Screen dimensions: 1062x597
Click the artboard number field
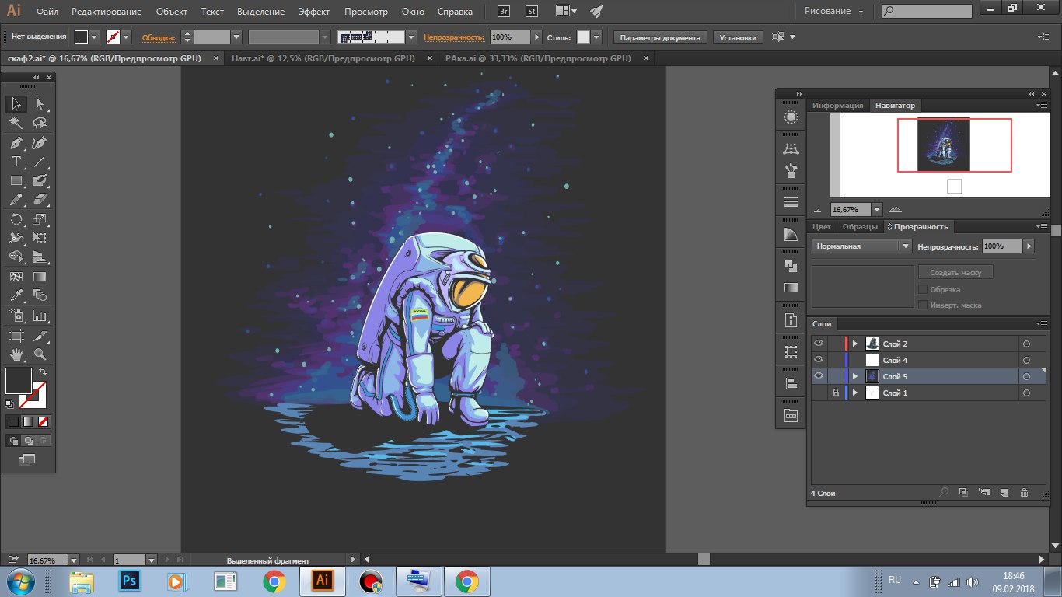(x=129, y=560)
